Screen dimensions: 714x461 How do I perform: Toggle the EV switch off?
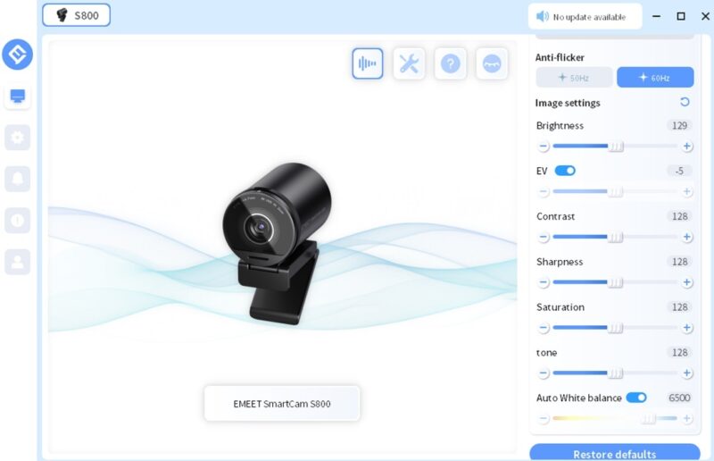[565, 171]
